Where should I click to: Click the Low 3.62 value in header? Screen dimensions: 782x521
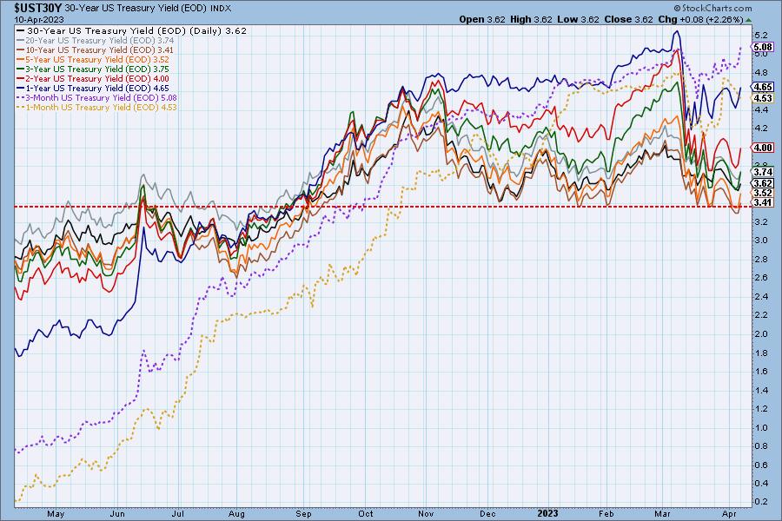578,19
